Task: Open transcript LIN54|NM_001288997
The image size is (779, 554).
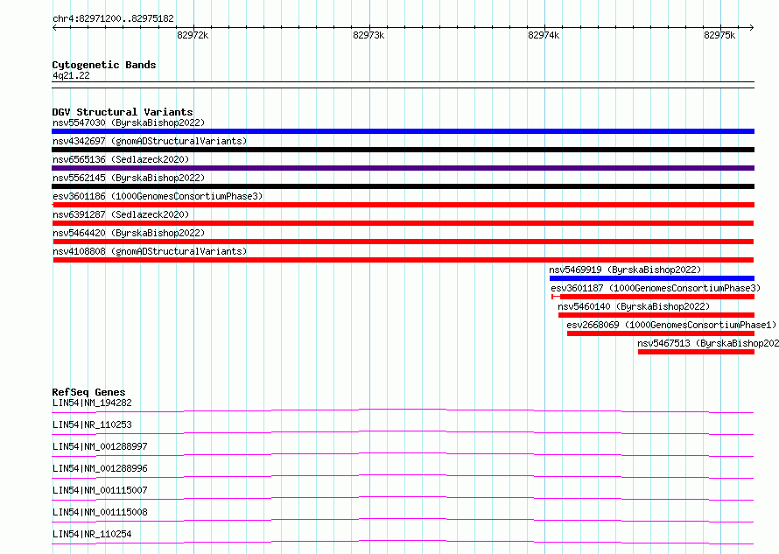Action: coord(100,446)
